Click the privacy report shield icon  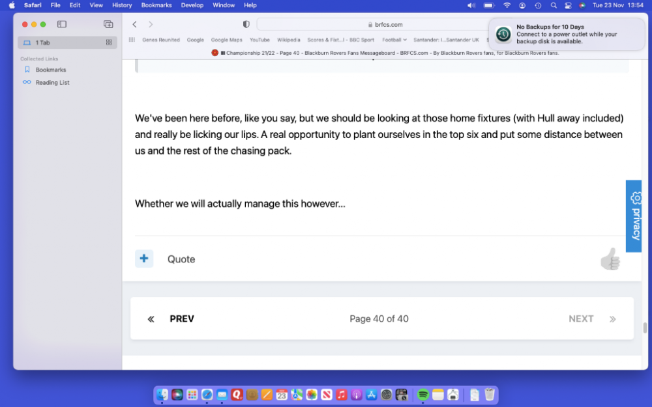click(246, 24)
